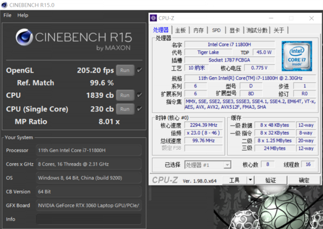The height and width of the screenshot is (229, 323).
Task: Toggle the CPU Single Core checkmark
Action: click(x=140, y=109)
